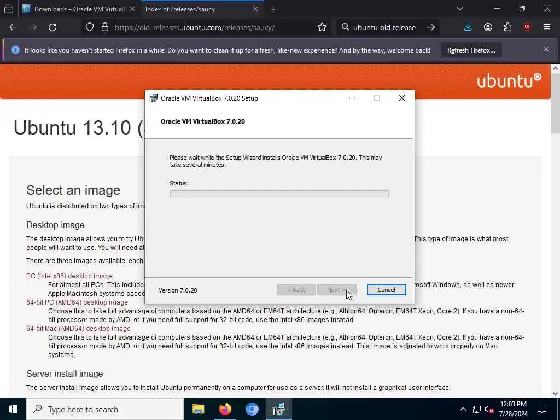Image resolution: width=560 pixels, height=420 pixels.
Task: Click scrollbar up arrow
Action: [x=555, y=68]
